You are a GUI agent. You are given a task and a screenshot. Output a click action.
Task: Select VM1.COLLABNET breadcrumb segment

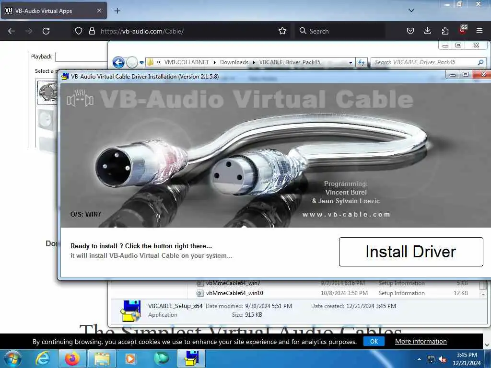tap(187, 62)
